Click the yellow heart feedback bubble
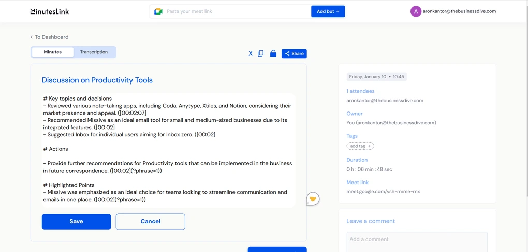The height and width of the screenshot is (252, 528). pos(313,199)
